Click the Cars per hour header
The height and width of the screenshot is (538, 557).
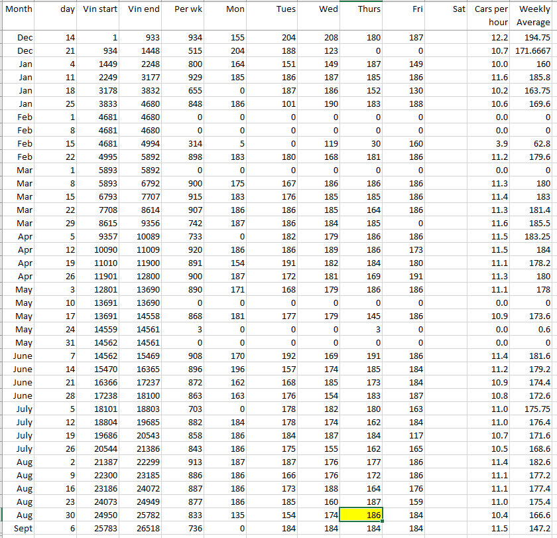[491, 16]
